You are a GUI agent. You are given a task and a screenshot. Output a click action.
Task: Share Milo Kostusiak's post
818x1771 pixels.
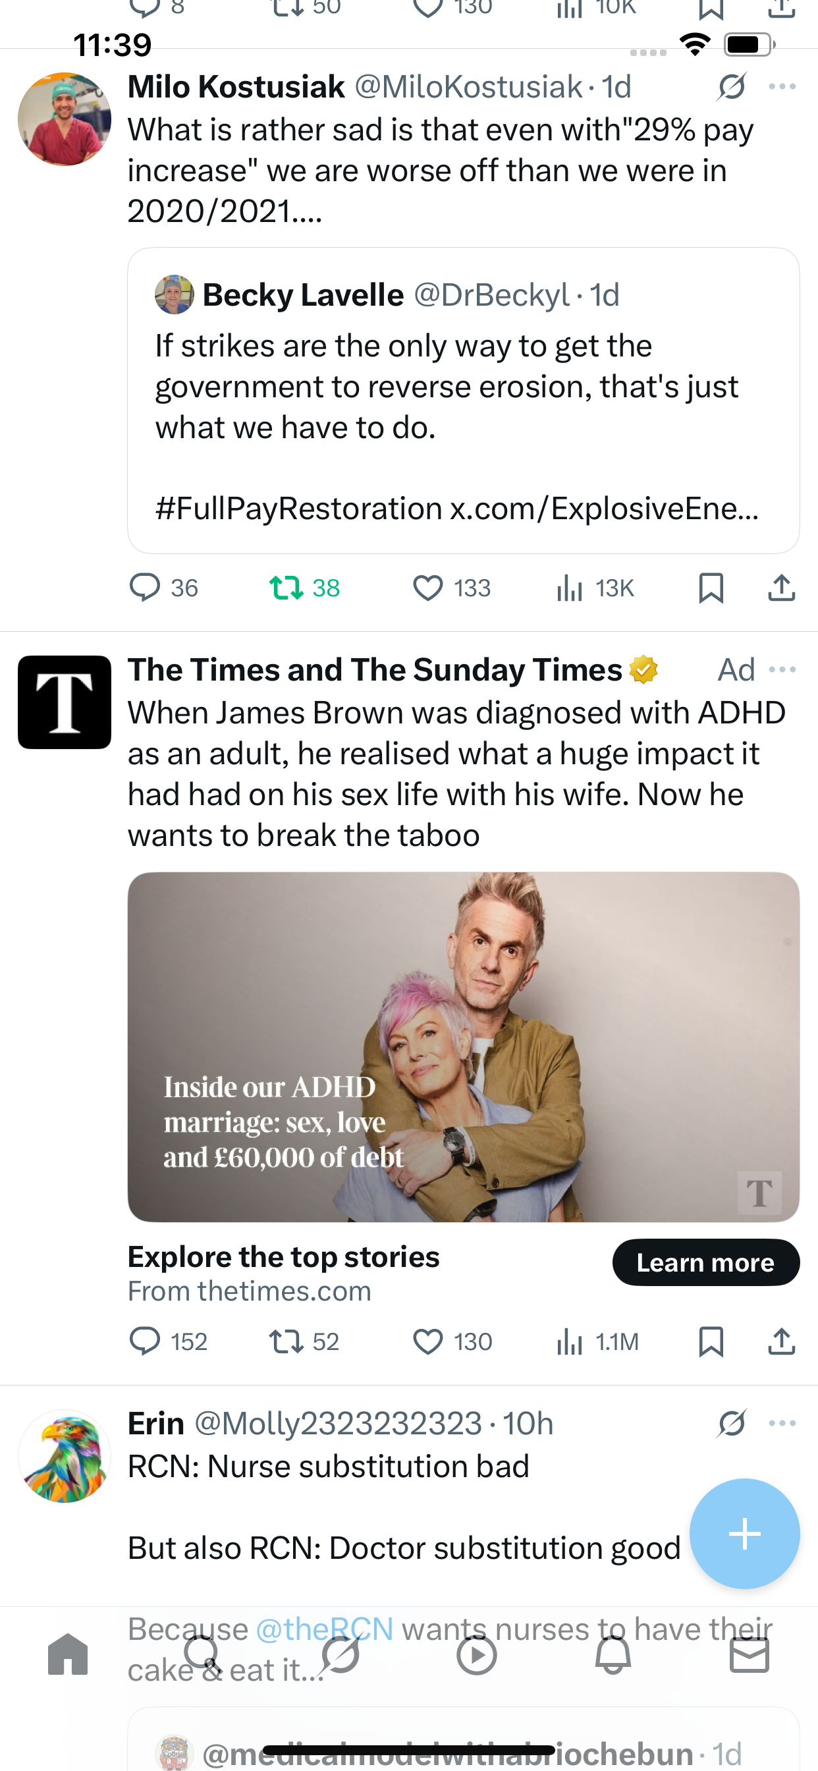point(782,588)
